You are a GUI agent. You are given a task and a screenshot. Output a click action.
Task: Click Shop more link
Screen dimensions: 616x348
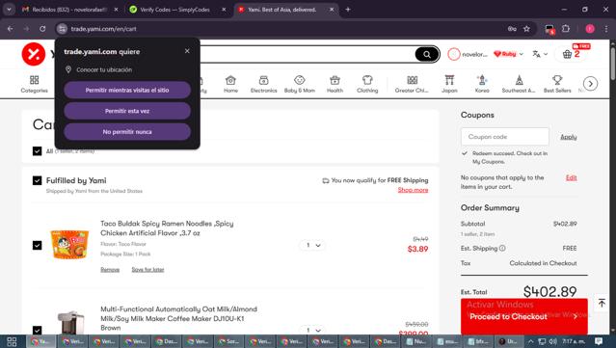tap(413, 190)
